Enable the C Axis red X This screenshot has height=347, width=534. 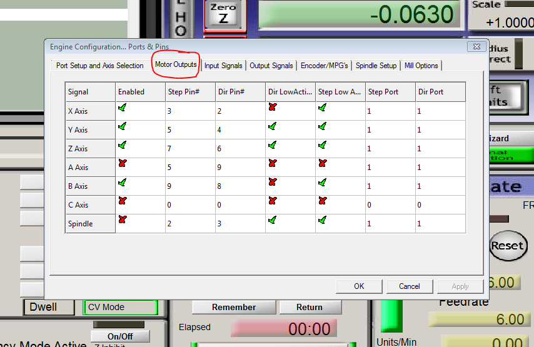coord(123,201)
